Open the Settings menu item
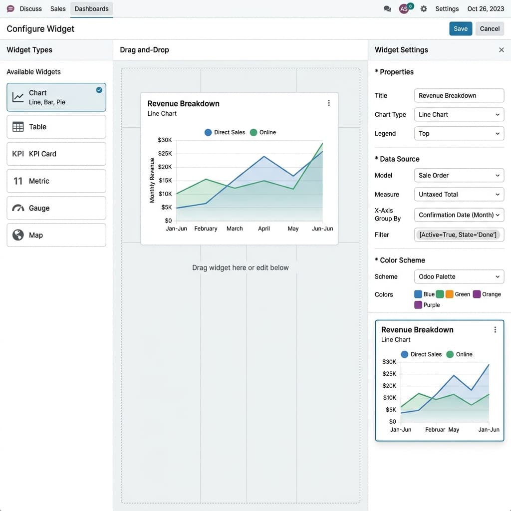Image resolution: width=511 pixels, height=511 pixels. [447, 9]
